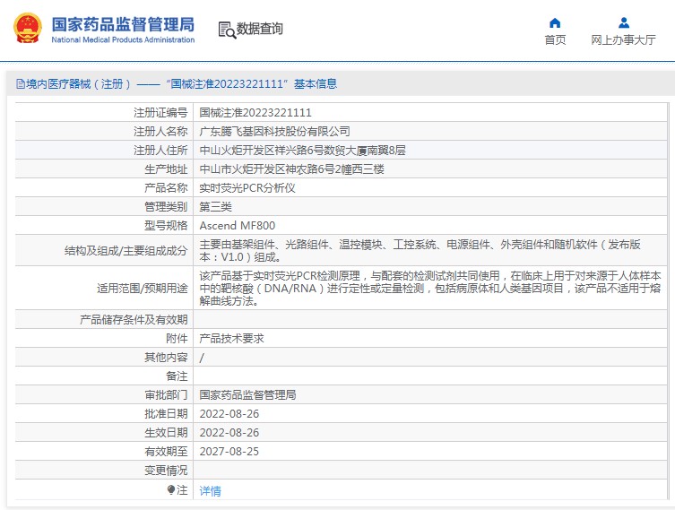Click the 数据查询 heading text
Screen dimensions: 675x510
(x=260, y=29)
